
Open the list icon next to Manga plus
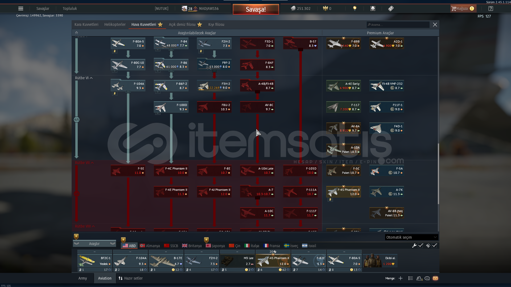411,278
